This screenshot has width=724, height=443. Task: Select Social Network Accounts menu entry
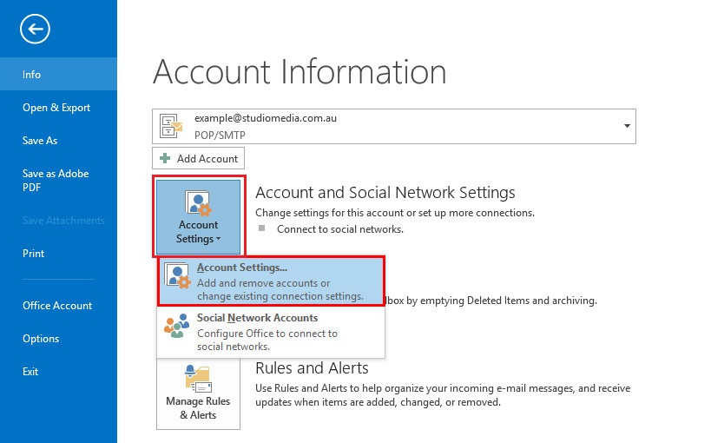(271, 331)
